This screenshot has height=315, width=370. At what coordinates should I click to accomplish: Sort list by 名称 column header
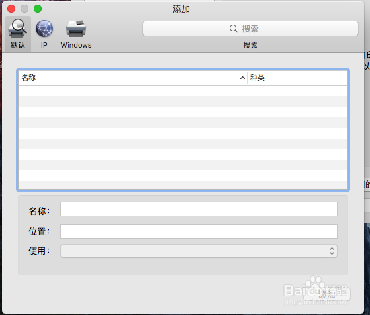(132, 78)
